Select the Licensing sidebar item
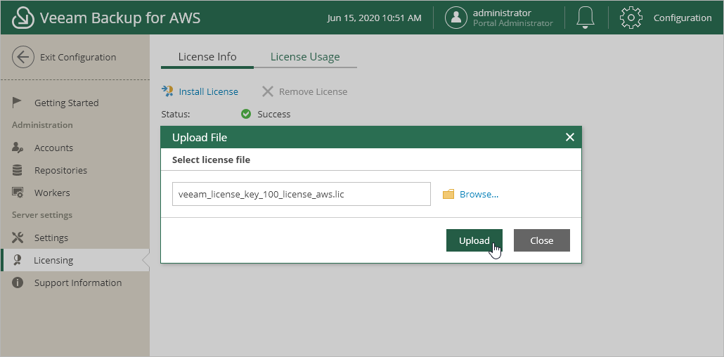The width and height of the screenshot is (724, 357). click(75, 260)
